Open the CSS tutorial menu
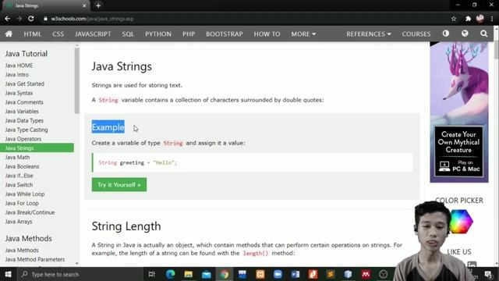The image size is (499, 281). (58, 34)
